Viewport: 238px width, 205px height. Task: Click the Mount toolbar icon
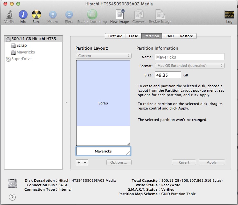tap(53, 15)
